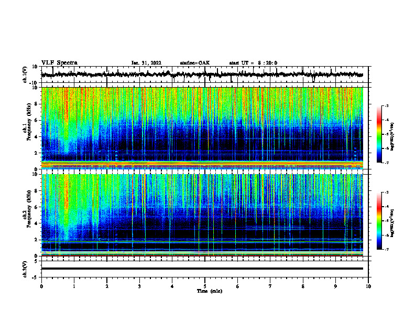This screenshot has width=415, height=321.
Task: Click time axis tick label "0"
Action: point(41,286)
